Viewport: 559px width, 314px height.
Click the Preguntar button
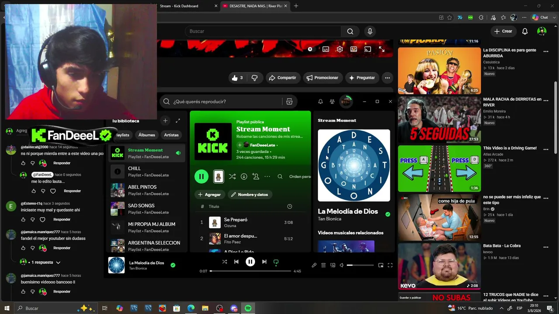click(x=362, y=78)
